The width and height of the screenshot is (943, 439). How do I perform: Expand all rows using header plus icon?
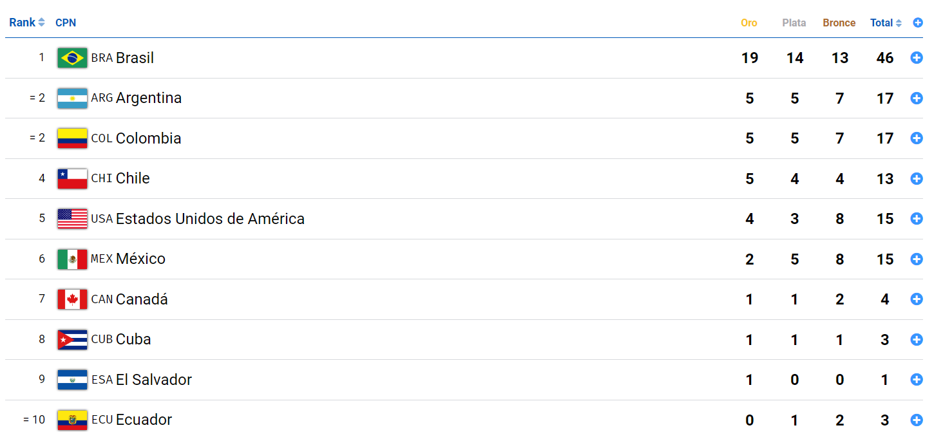918,23
